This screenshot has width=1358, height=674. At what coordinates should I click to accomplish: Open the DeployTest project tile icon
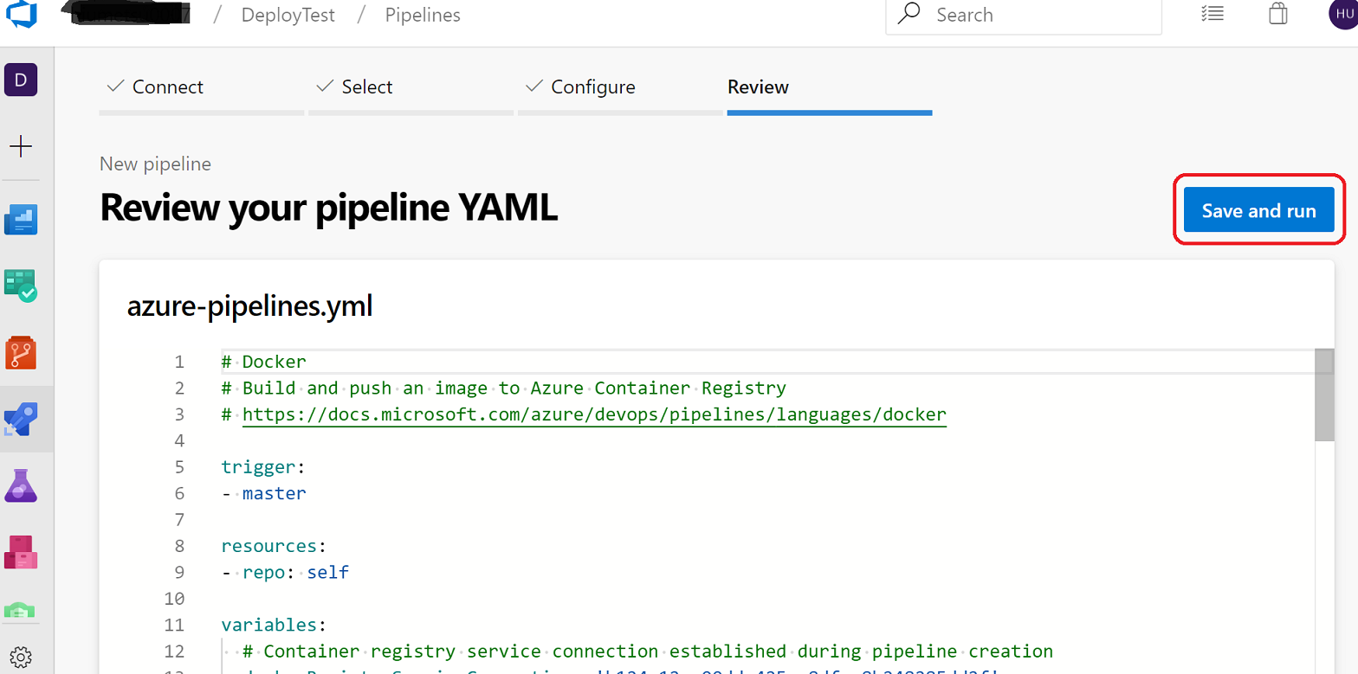[x=21, y=80]
